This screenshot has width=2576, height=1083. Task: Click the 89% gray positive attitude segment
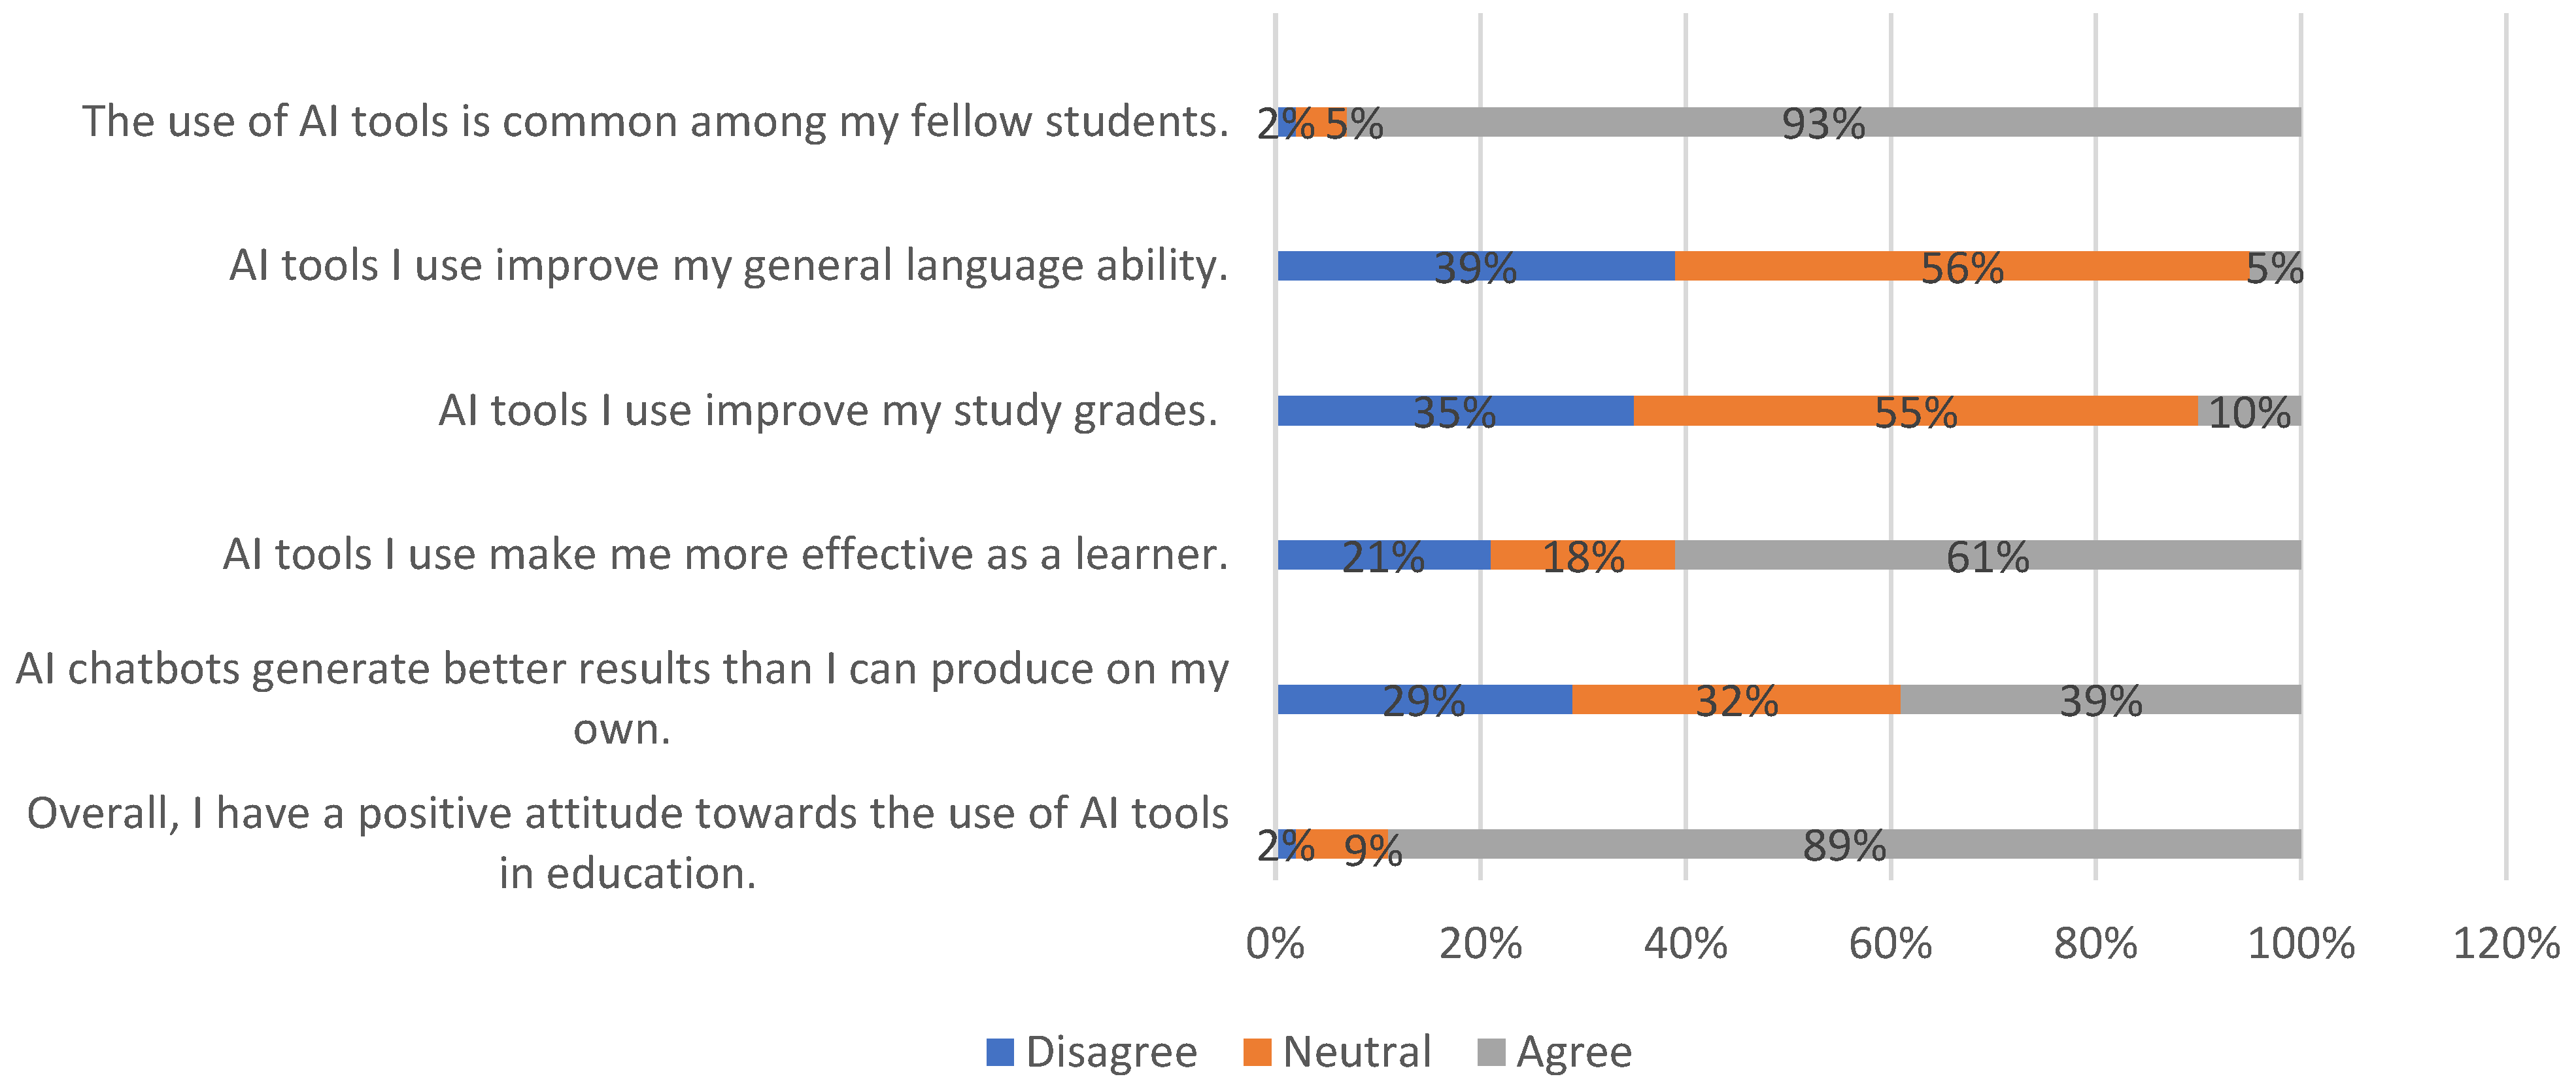(1844, 844)
